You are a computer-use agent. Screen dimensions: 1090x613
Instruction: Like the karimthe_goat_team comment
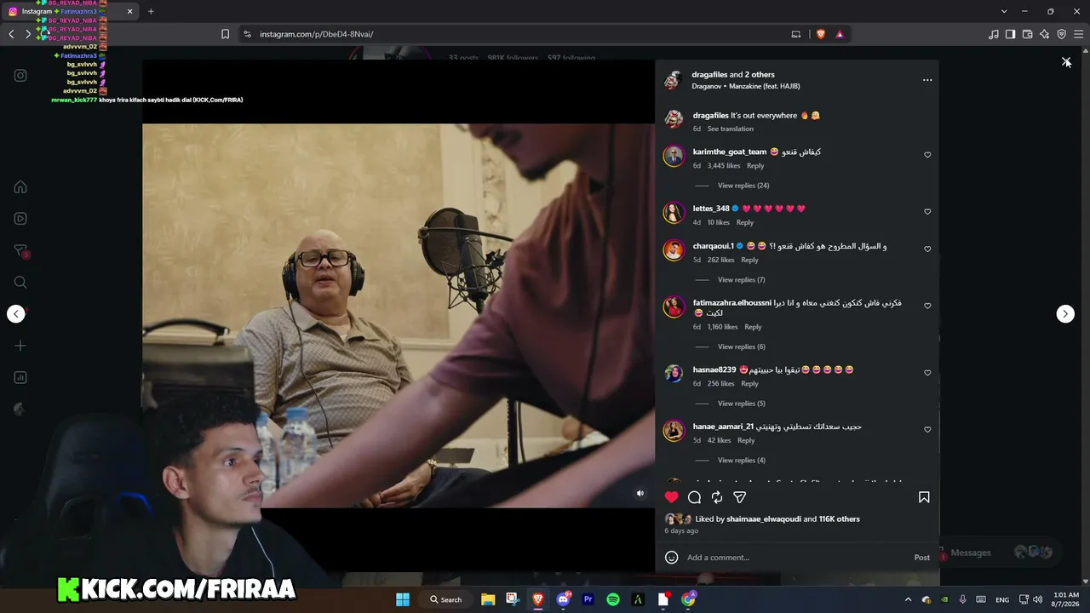pos(927,155)
